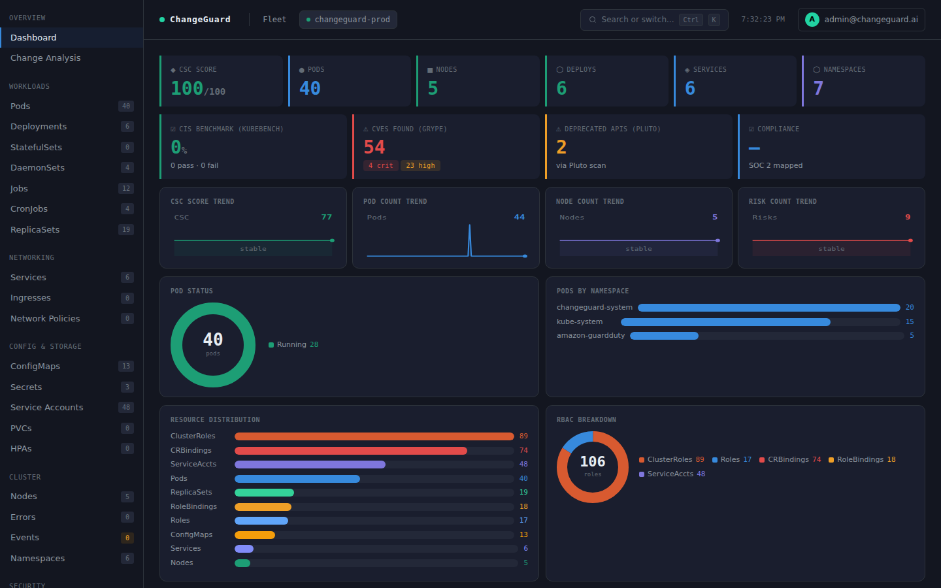The image size is (941, 588).
Task: Open Service Accounts entry
Action: tap(72, 407)
